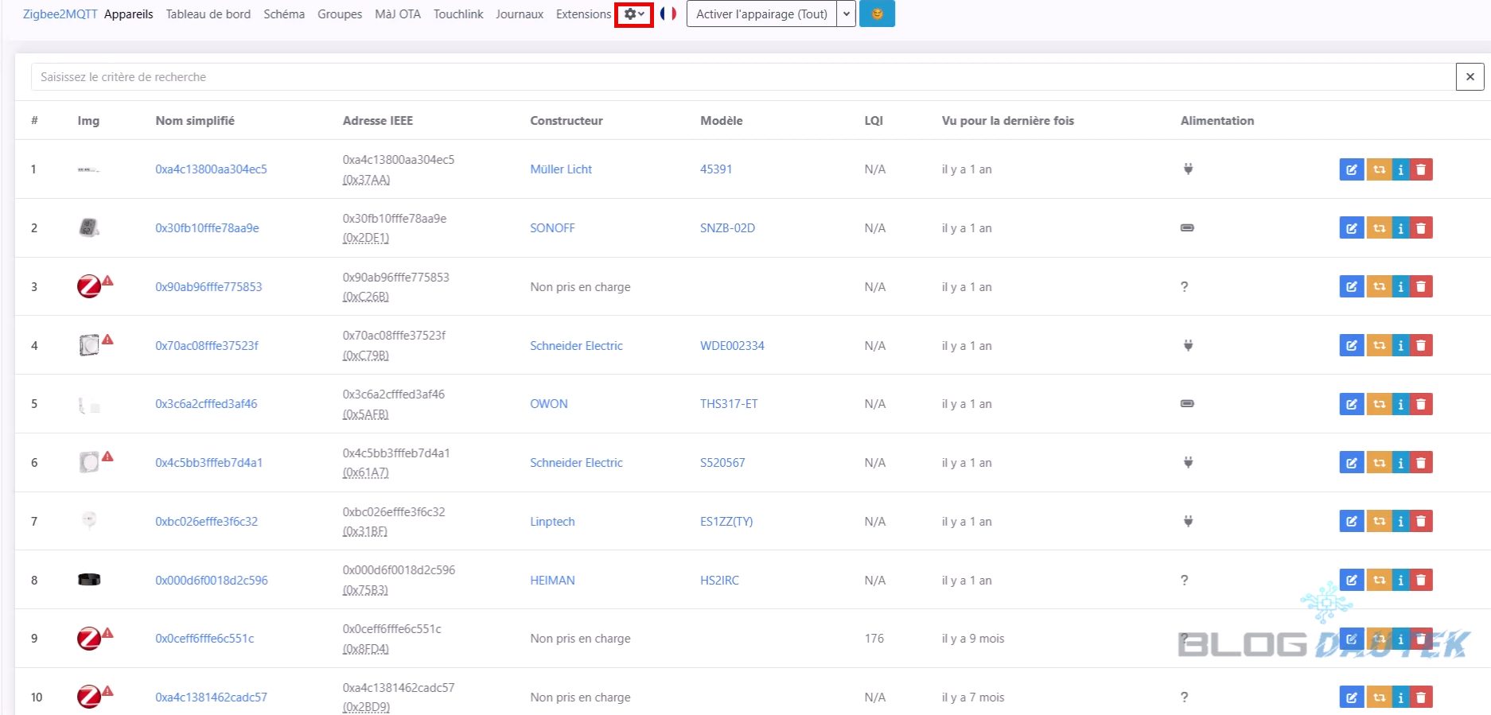The width and height of the screenshot is (1491, 715).
Task: Clear the search with the X button
Action: (x=1470, y=77)
